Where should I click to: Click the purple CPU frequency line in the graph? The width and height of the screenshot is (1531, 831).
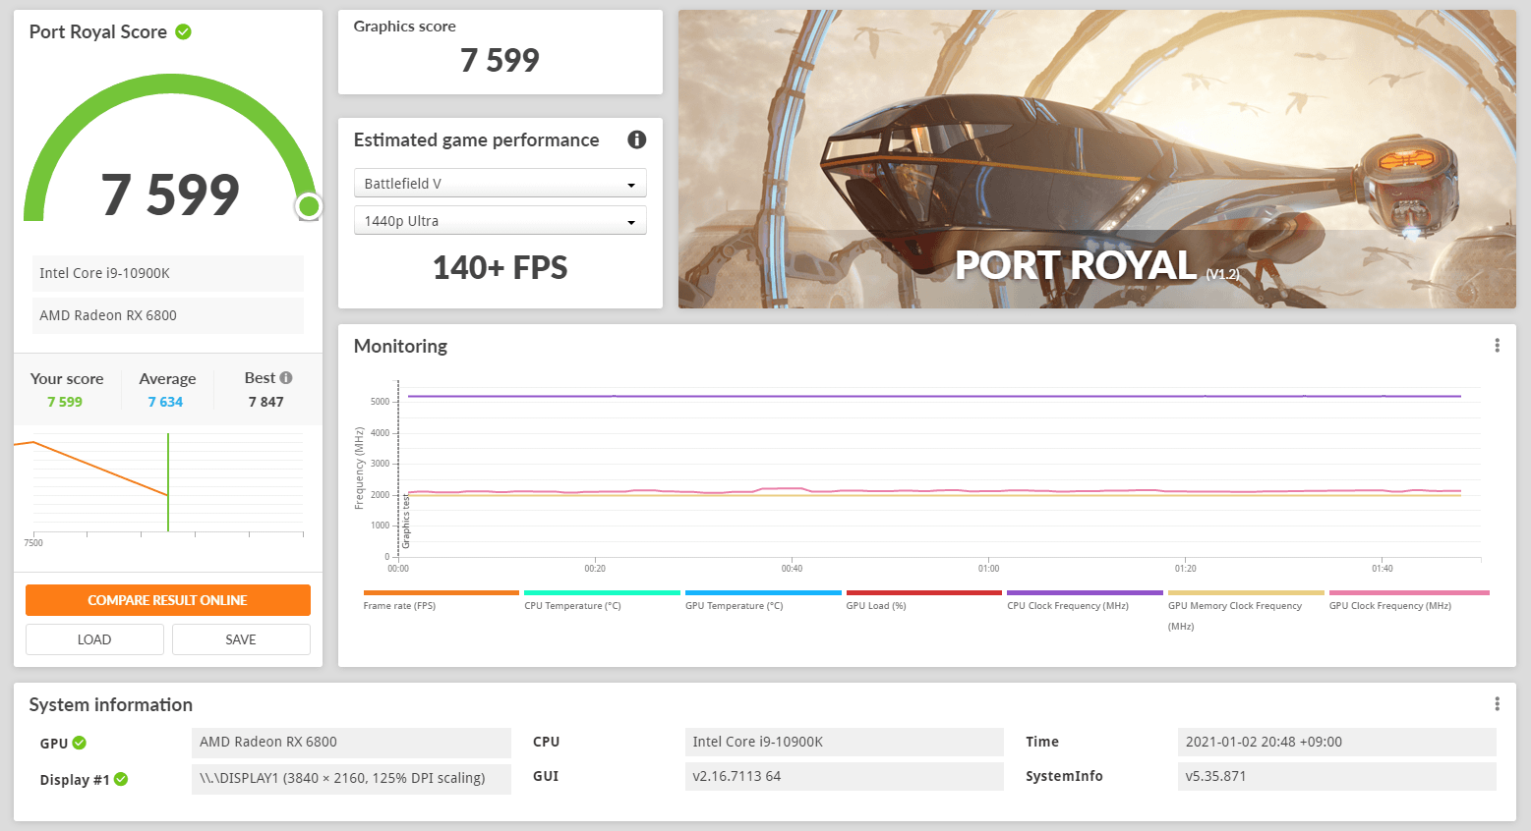[x=934, y=397]
